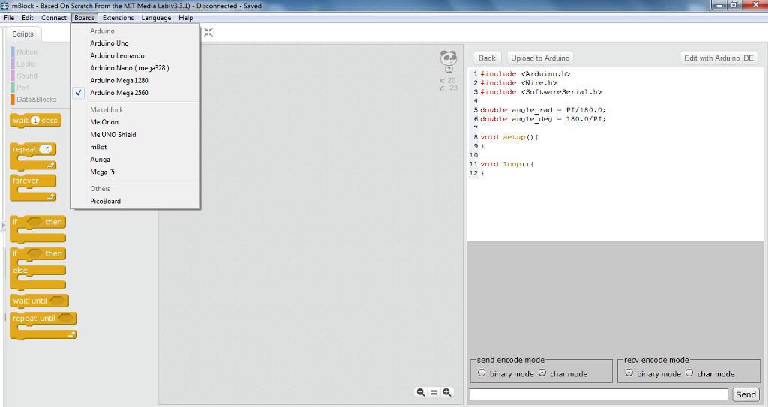Select recv char mode radio button

pos(689,373)
